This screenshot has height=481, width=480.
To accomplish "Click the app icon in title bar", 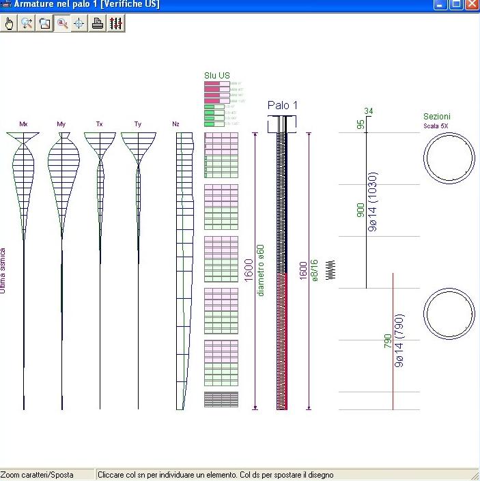I will click(x=6, y=4).
